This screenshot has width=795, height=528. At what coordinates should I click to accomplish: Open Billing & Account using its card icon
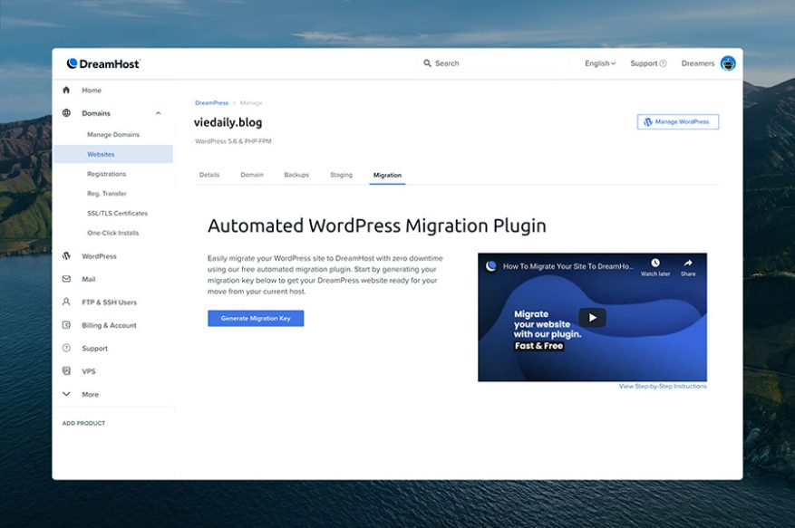(65, 324)
